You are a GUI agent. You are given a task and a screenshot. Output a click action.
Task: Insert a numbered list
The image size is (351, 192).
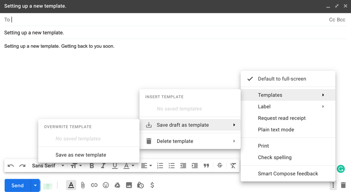click(160, 166)
